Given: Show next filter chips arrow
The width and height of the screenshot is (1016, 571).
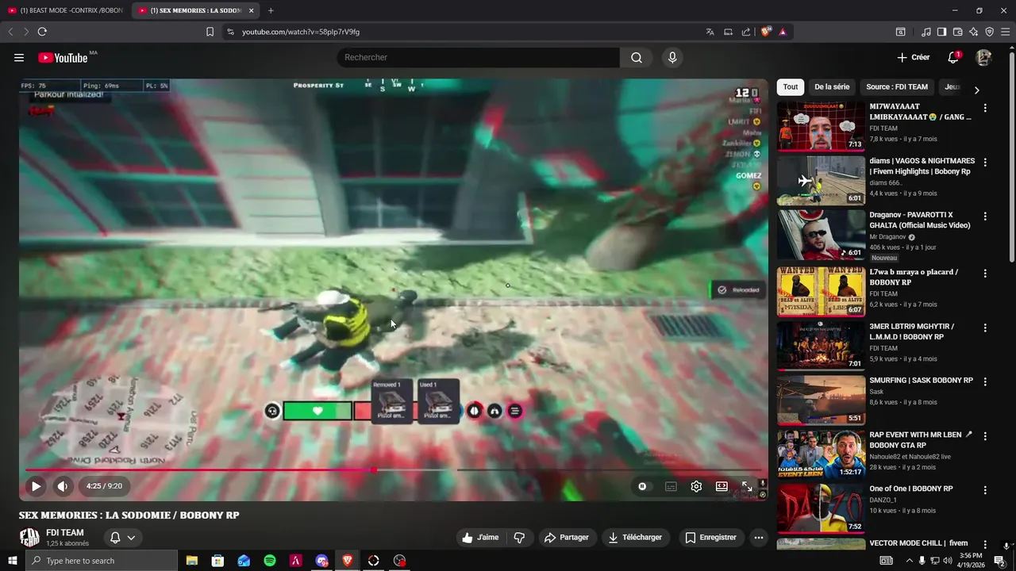Looking at the screenshot, I should coord(976,90).
